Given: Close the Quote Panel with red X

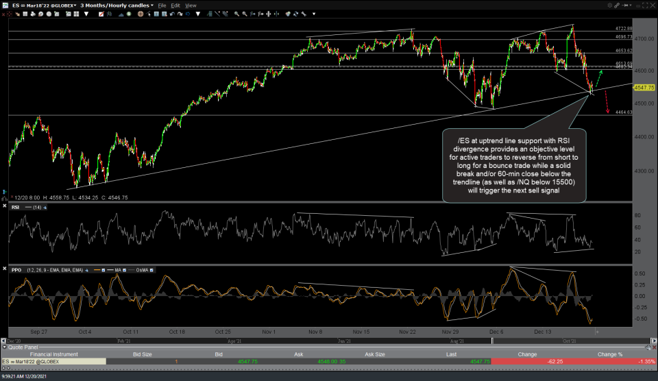Looking at the screenshot, I should pyautogui.click(x=654, y=347).
